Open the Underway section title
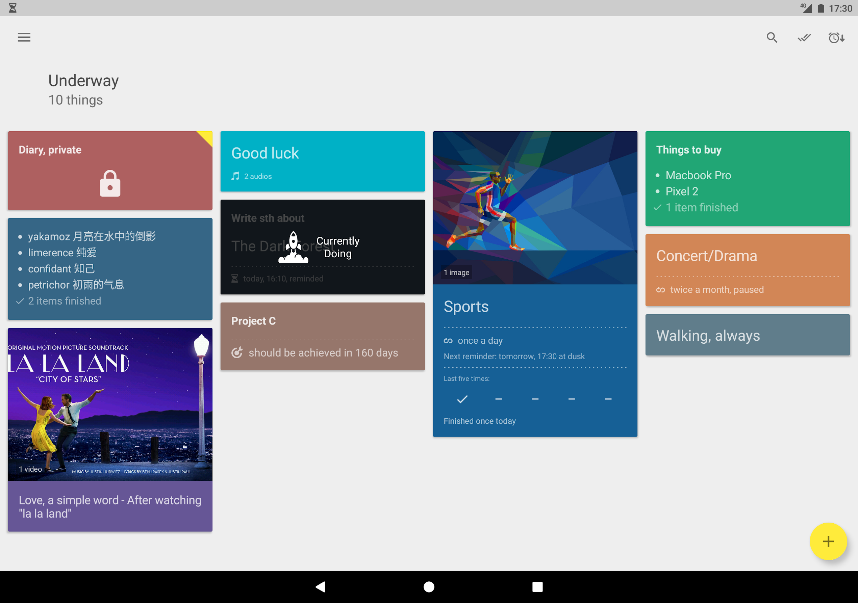Screen dimensions: 858x603 click(x=83, y=81)
